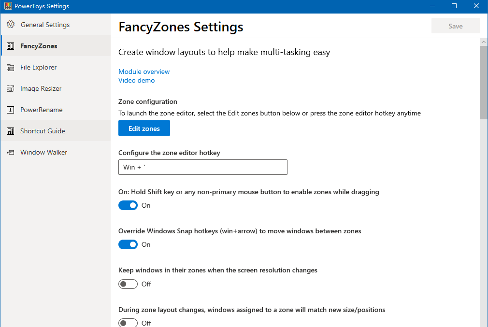Click the File Explorer module icon
Screen dimensions: 488x327
(10, 67)
